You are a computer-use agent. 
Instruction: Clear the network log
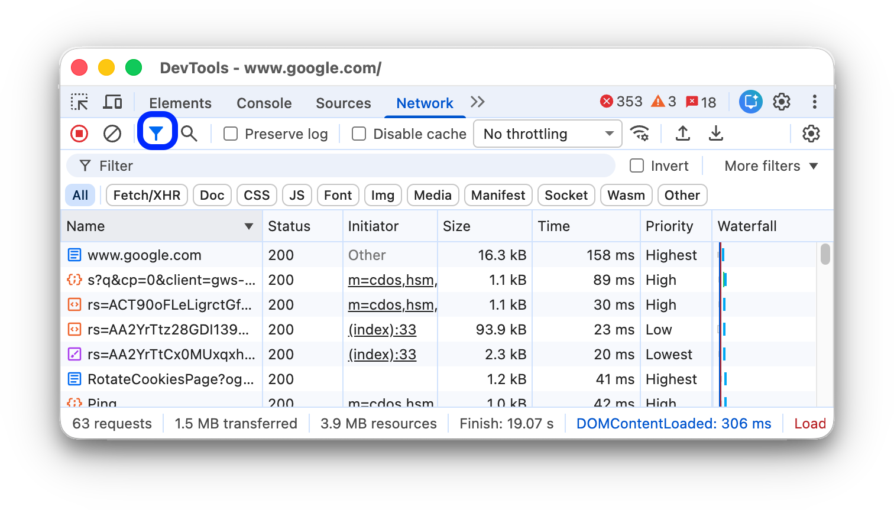click(x=112, y=134)
